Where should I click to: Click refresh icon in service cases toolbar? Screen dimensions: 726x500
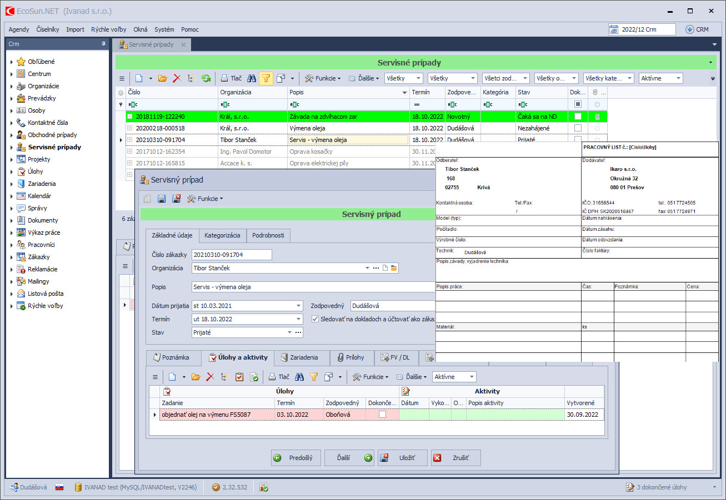click(x=206, y=79)
